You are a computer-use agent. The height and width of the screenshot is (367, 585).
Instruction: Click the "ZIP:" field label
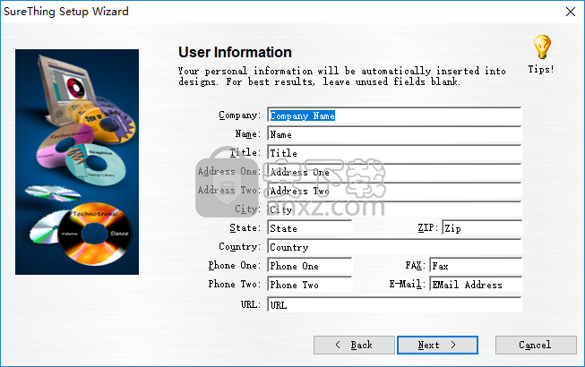pyautogui.click(x=427, y=227)
